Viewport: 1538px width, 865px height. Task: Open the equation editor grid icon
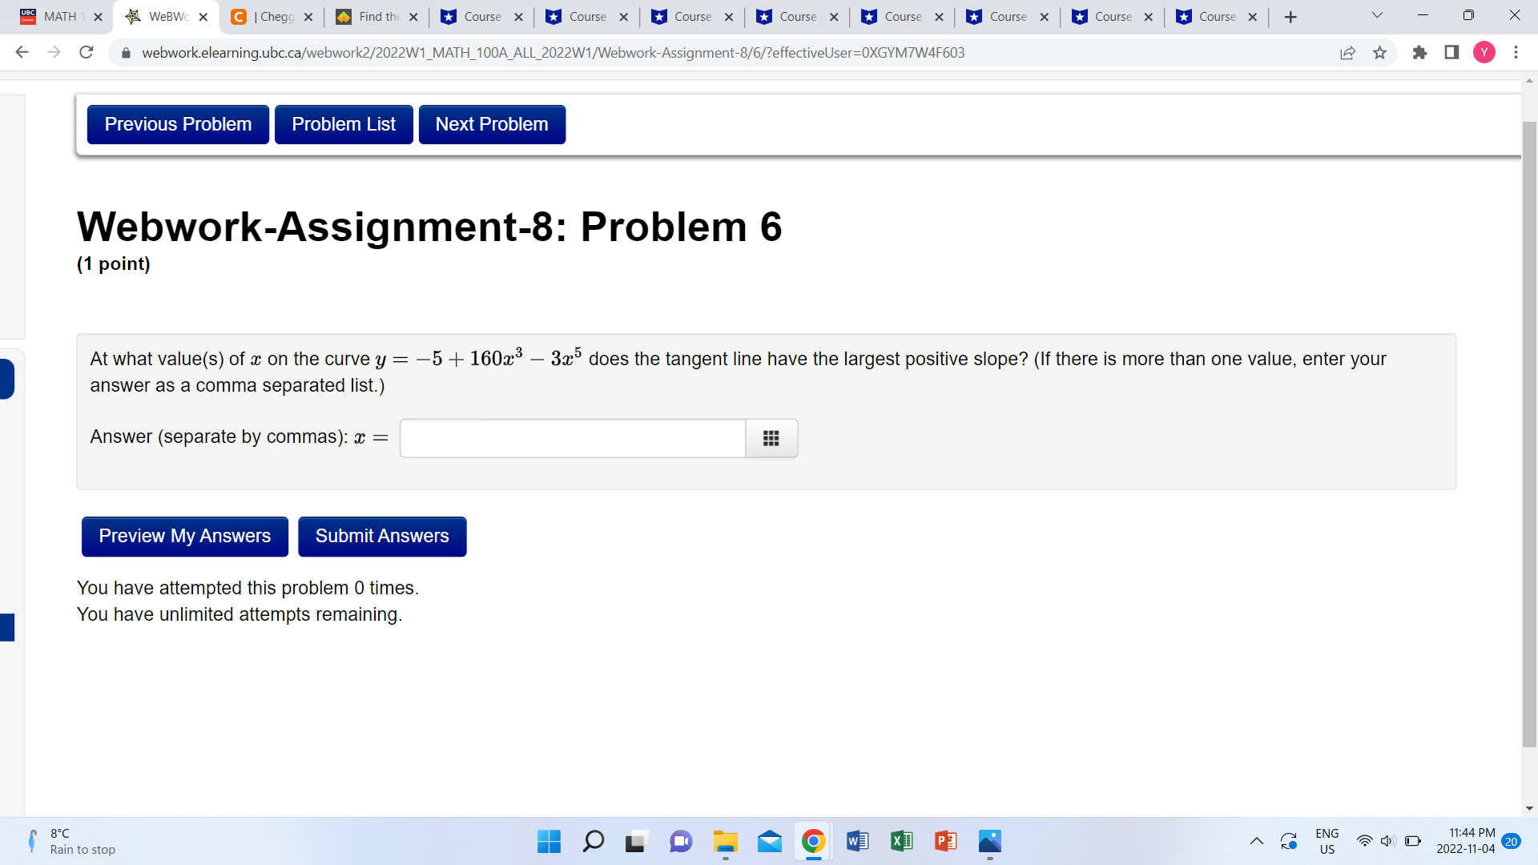(x=771, y=438)
